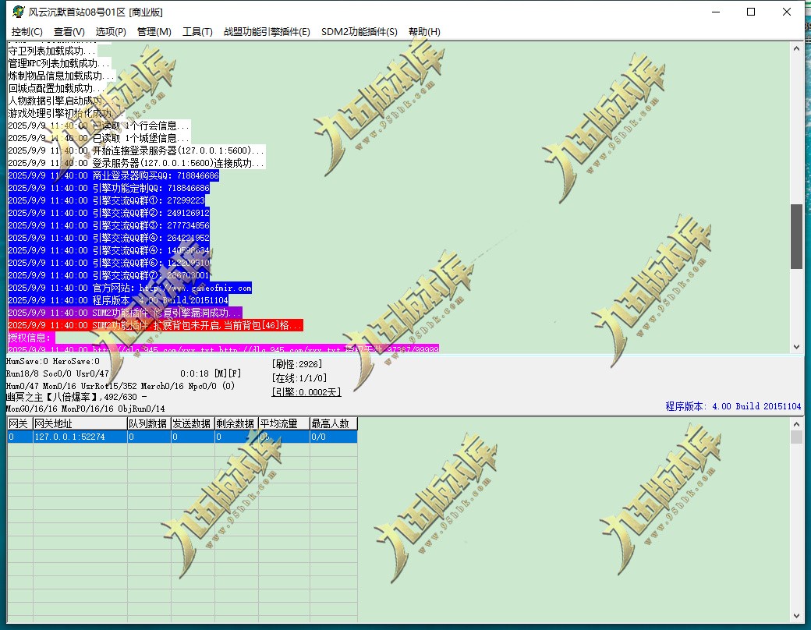
Task: Click the 守卫列表加载成功 log line
Action: (x=52, y=51)
